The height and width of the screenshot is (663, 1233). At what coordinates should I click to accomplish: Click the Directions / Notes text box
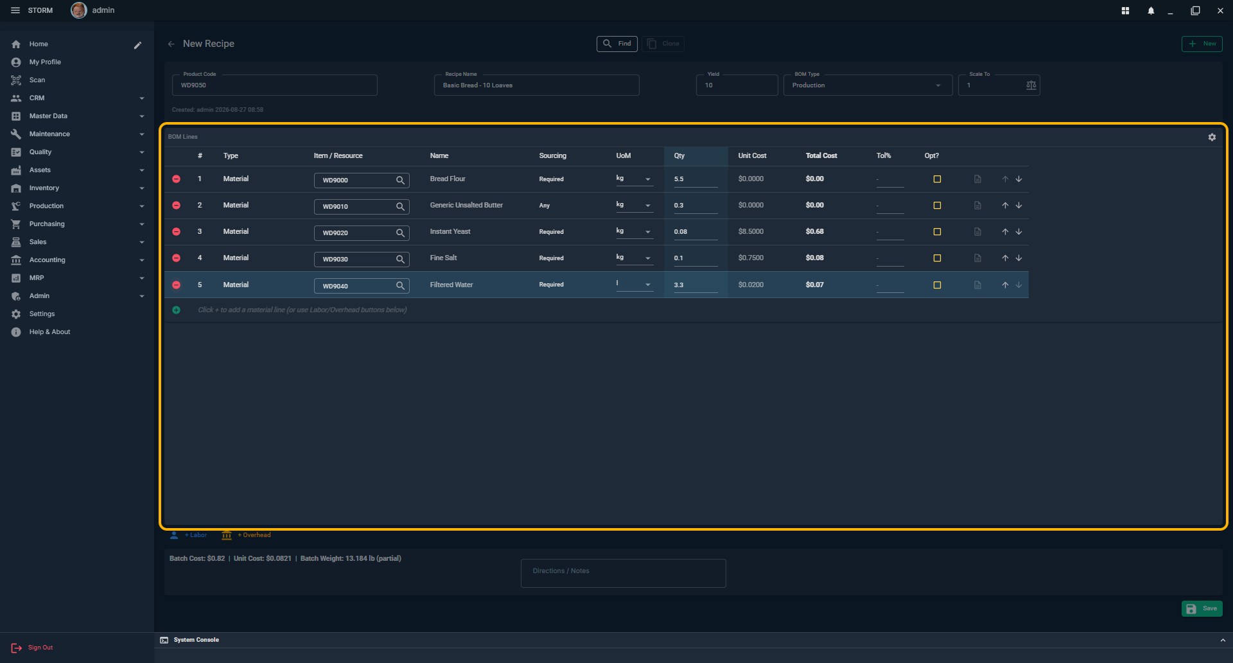(x=624, y=573)
